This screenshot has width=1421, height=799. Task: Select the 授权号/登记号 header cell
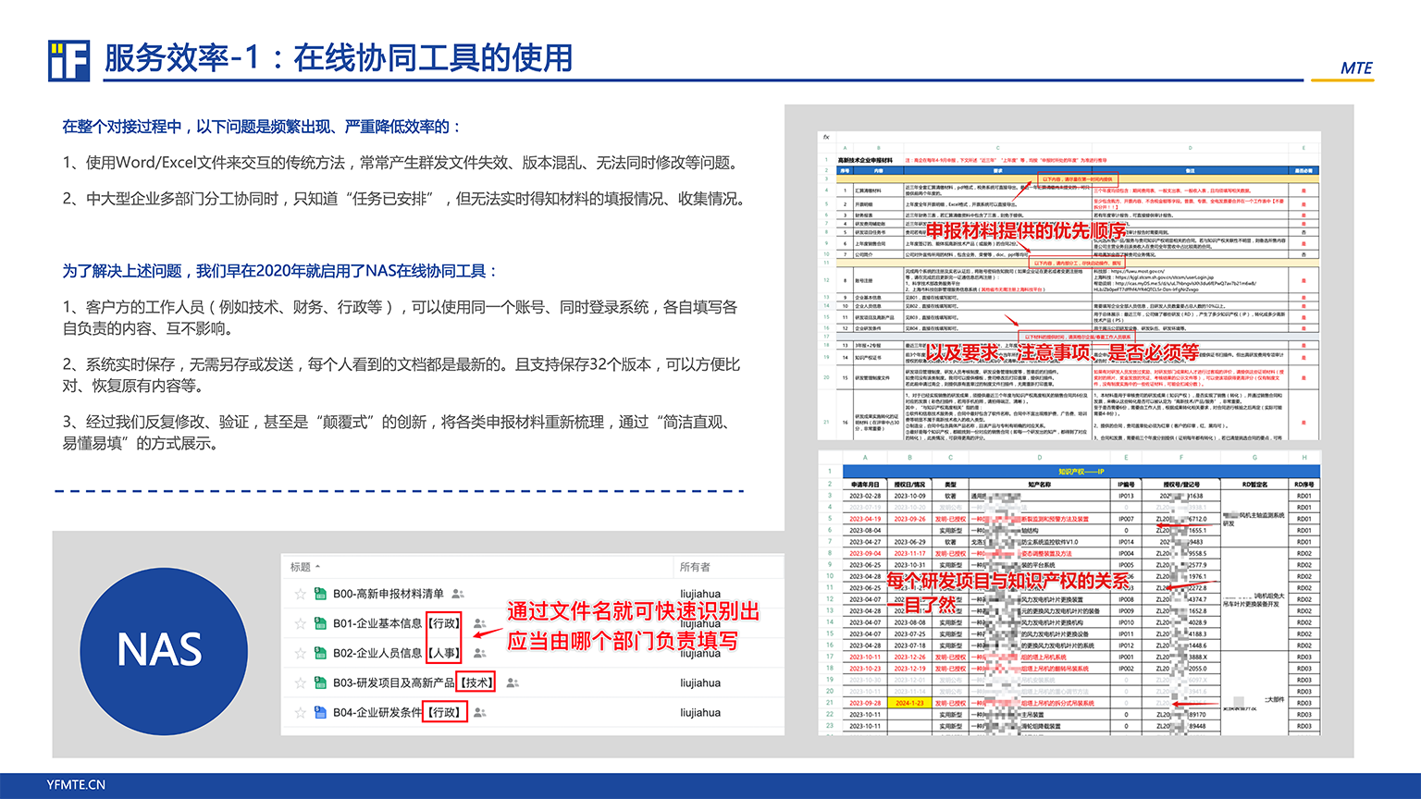tap(1180, 484)
